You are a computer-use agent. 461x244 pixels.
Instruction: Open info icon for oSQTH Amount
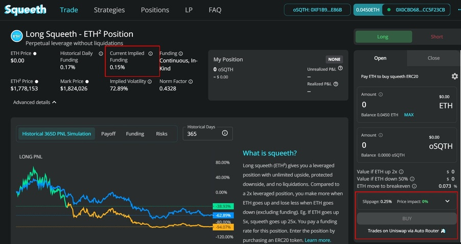pyautogui.click(x=381, y=135)
